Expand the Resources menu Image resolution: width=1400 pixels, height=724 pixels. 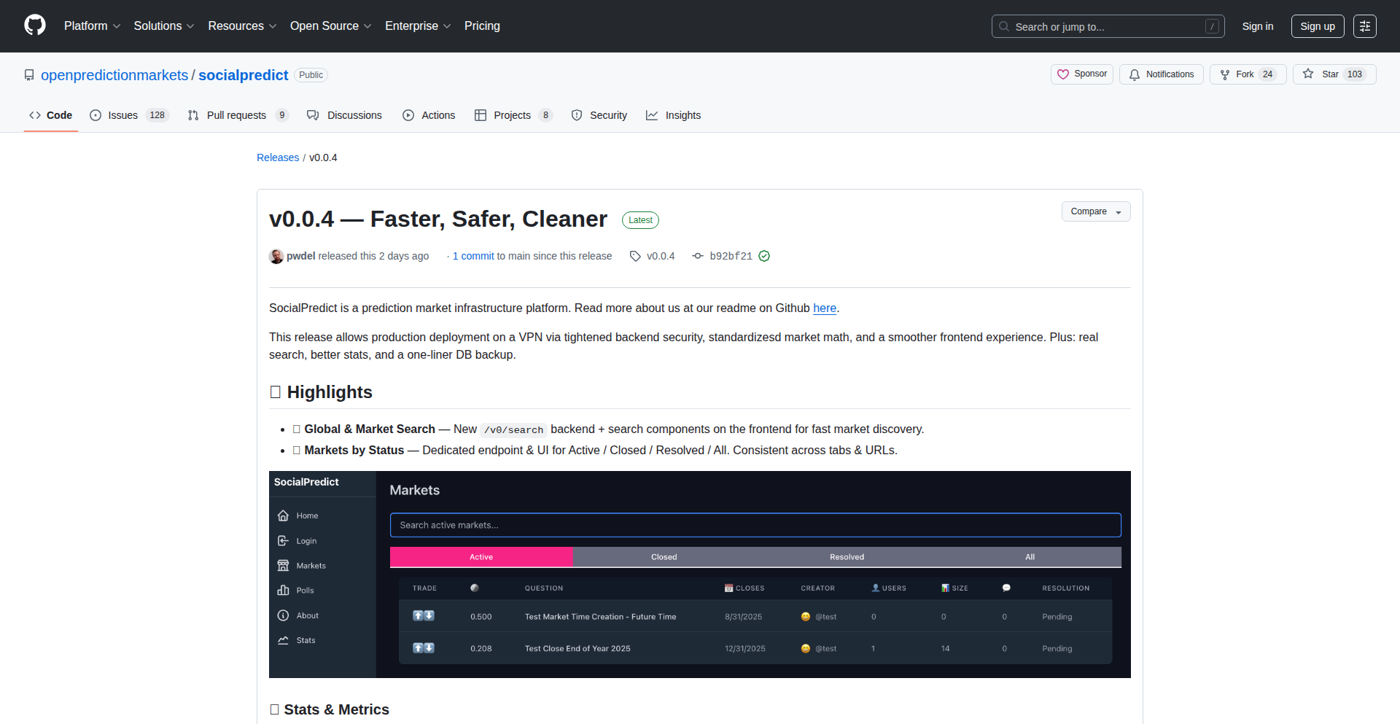pos(242,26)
